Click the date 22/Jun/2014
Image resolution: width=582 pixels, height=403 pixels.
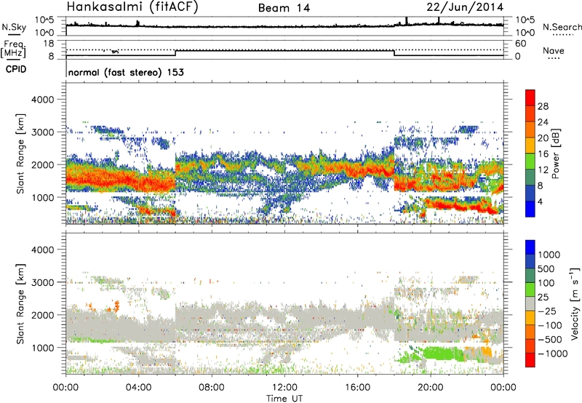coord(465,7)
